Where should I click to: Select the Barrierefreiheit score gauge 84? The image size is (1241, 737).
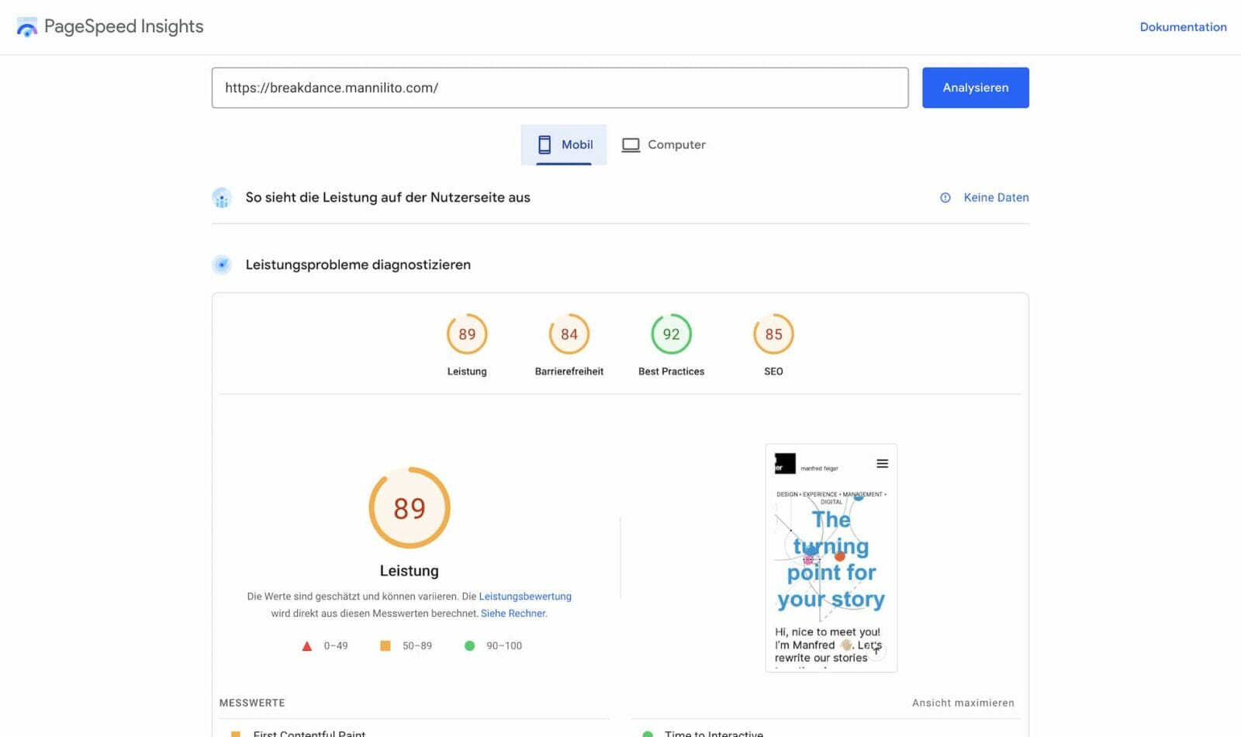pyautogui.click(x=569, y=334)
